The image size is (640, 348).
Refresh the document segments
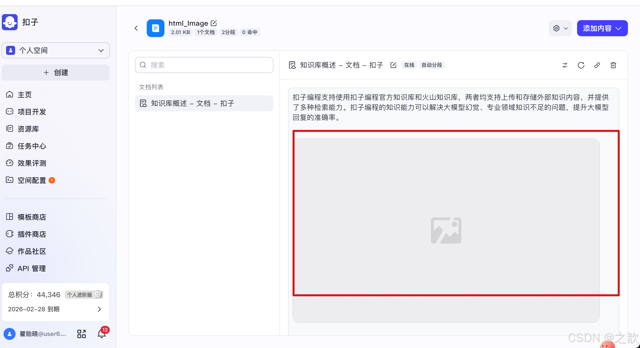coord(581,65)
